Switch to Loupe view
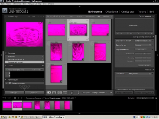This screenshot has height=119, width=159. coord(54,93)
